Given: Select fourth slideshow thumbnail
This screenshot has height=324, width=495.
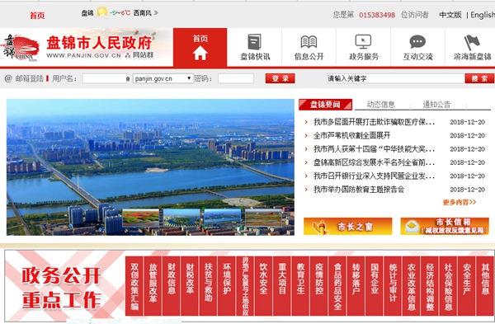Looking at the screenshot, I should pyautogui.click(x=263, y=218).
